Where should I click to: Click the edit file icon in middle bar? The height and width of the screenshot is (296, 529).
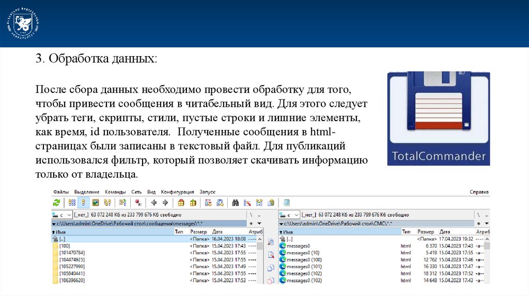click(271, 255)
